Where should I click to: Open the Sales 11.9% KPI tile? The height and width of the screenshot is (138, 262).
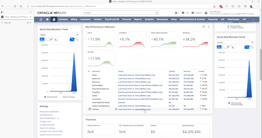100,40
